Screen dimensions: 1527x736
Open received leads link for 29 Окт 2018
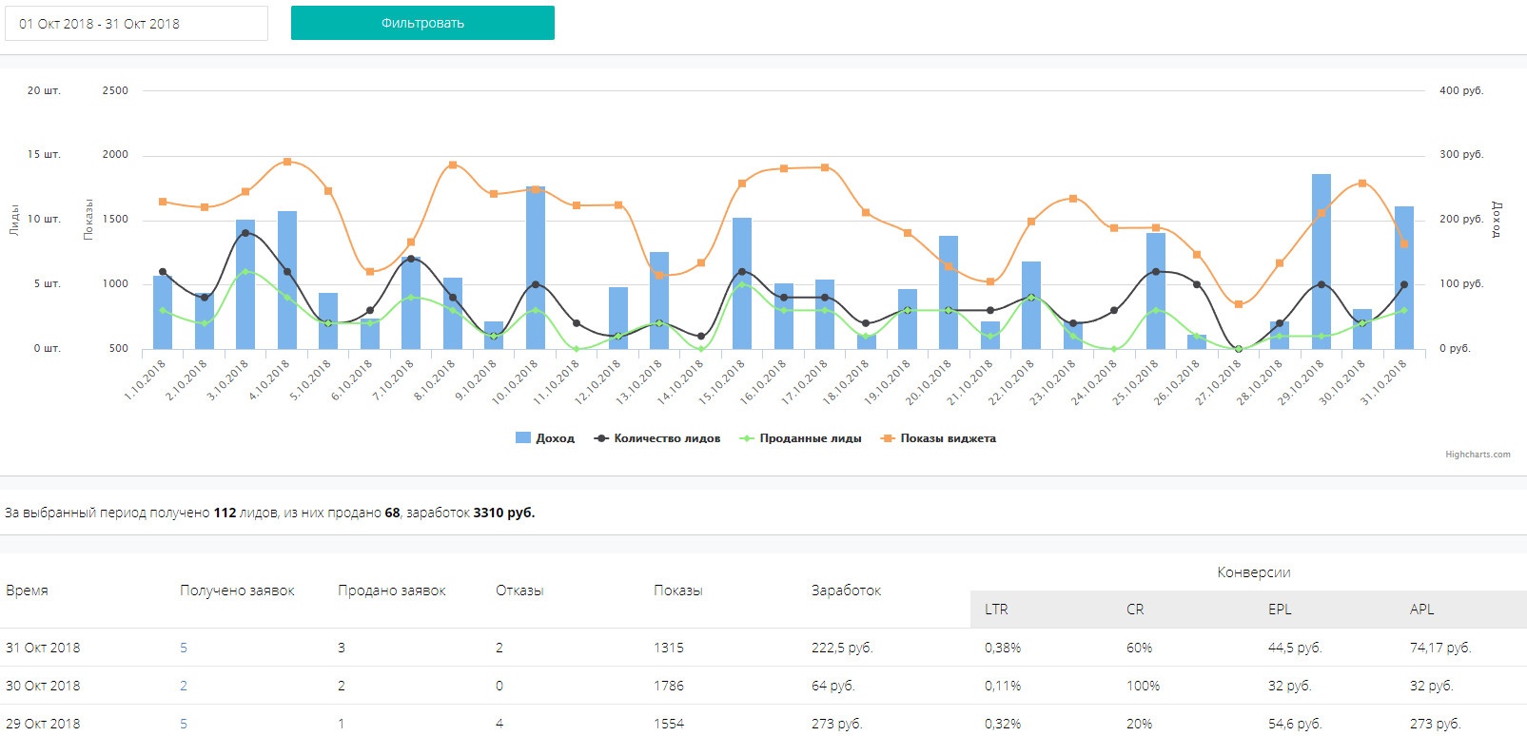[184, 724]
